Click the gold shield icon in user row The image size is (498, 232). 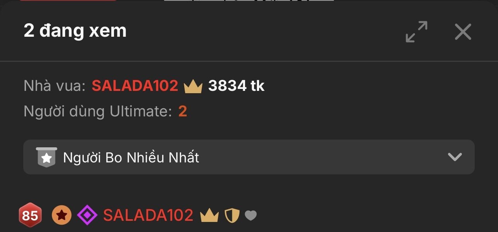(232, 215)
